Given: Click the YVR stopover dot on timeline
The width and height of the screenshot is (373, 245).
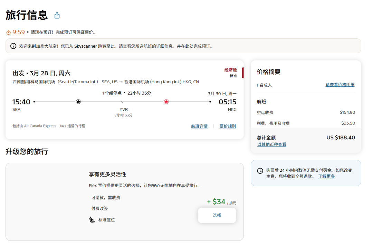Looking at the screenshot, I should [x=122, y=102].
